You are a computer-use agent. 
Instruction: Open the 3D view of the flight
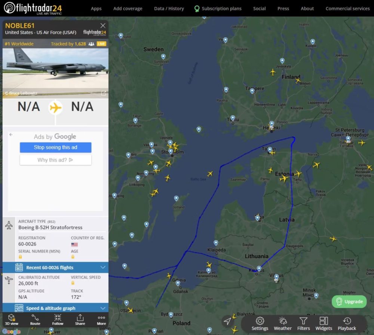point(12,320)
